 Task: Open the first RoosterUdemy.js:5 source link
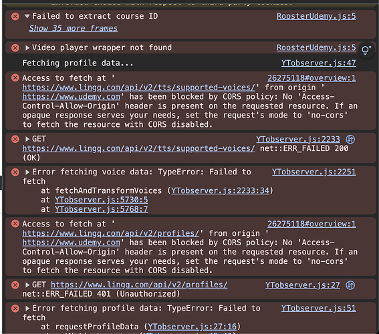316,16
